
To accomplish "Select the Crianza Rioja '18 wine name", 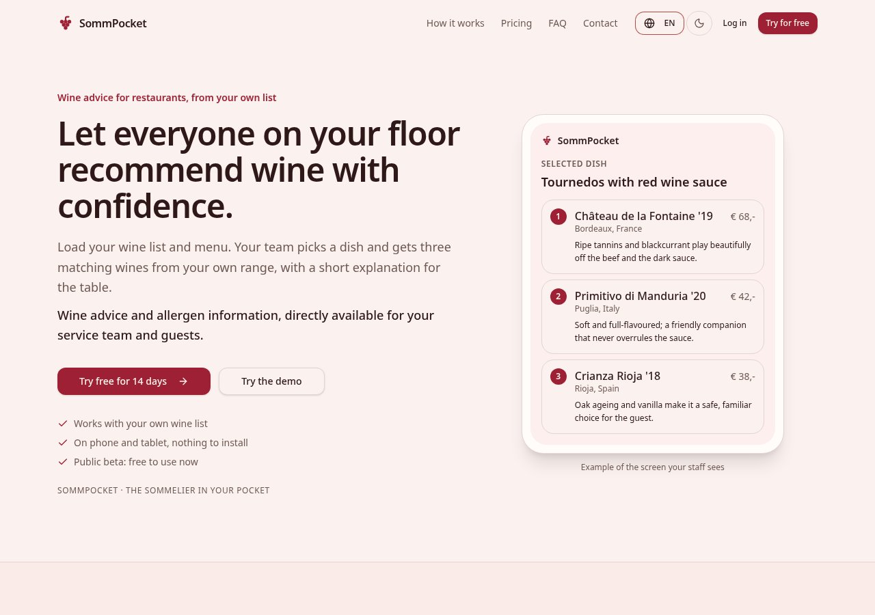I will tap(618, 376).
